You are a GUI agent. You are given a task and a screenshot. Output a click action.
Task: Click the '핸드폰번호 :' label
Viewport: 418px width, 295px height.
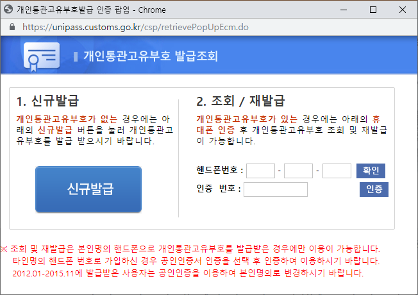click(x=220, y=170)
